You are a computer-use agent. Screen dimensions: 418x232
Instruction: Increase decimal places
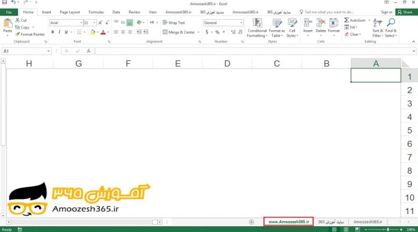(233, 32)
